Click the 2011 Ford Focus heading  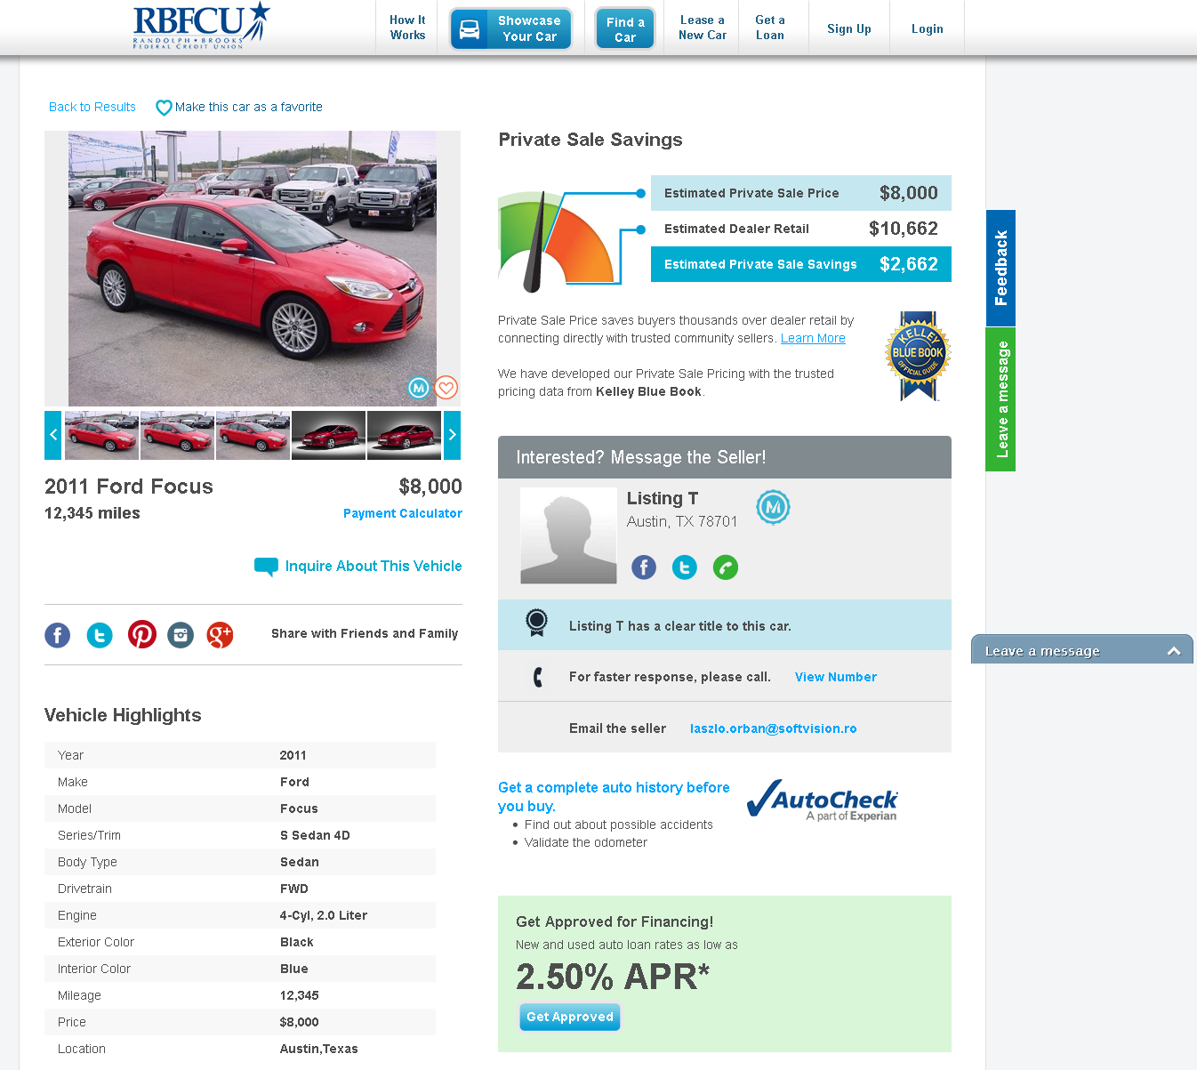coord(129,487)
